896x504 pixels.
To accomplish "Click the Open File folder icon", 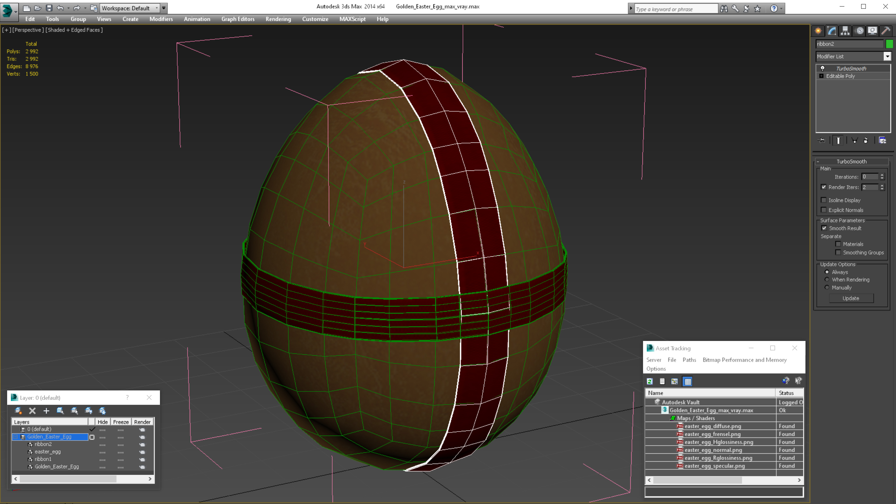I will tap(38, 8).
